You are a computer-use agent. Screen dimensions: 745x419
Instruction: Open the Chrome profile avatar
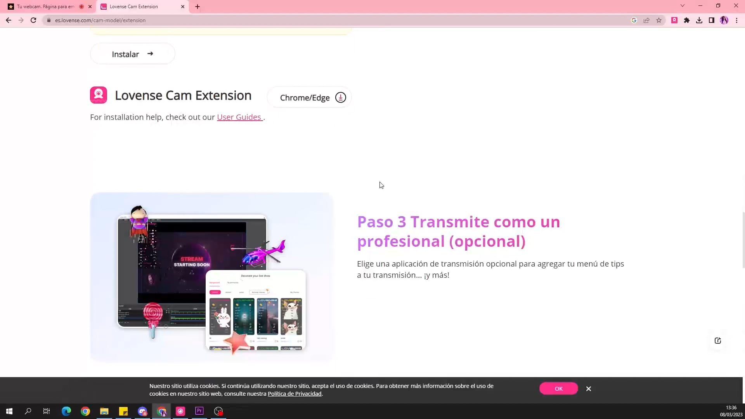(724, 20)
